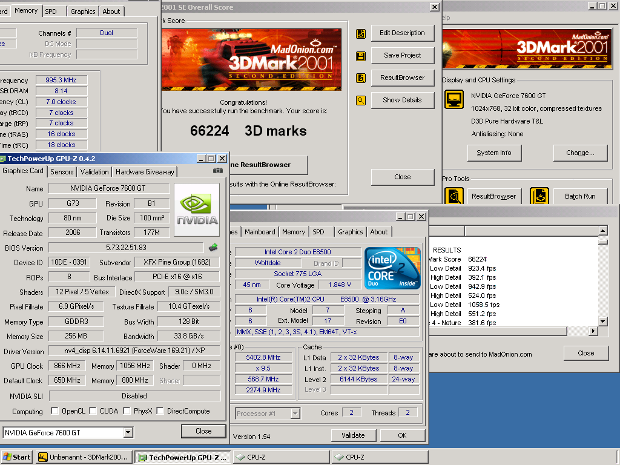Click the Show Details magnifier icon

(361, 101)
